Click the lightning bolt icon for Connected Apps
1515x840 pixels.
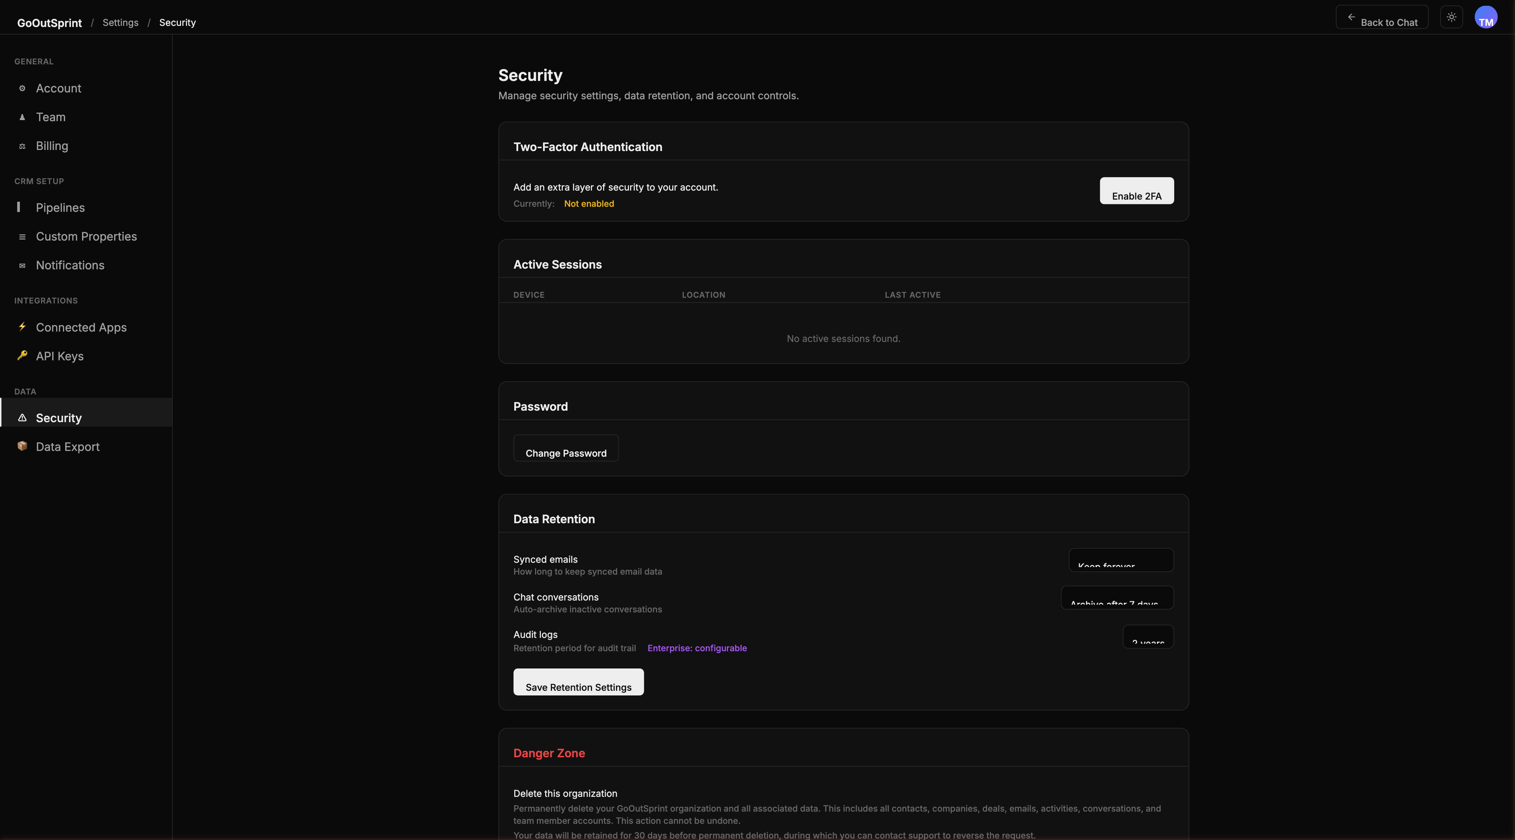(22, 327)
